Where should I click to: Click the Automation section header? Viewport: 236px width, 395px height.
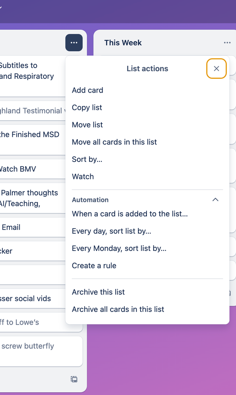pyautogui.click(x=90, y=200)
